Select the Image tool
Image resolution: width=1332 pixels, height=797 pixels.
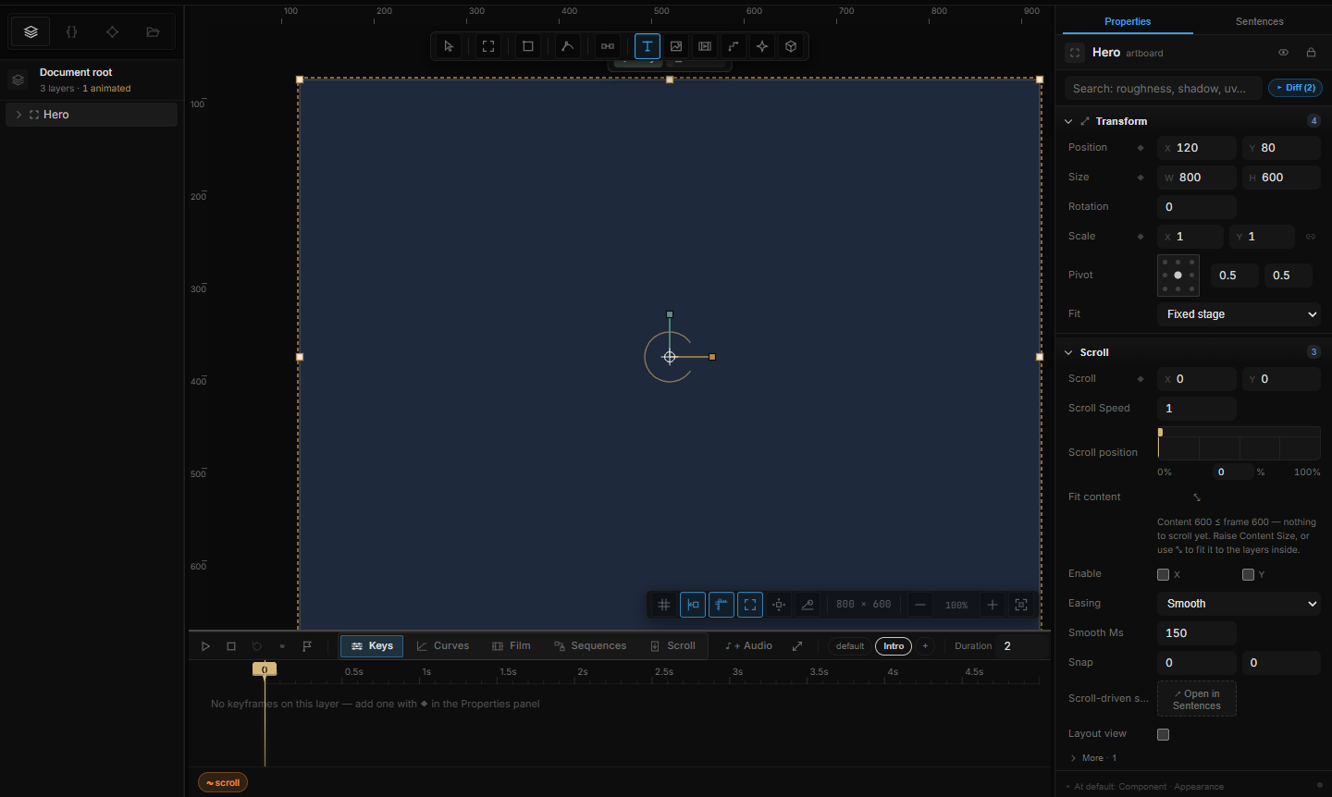pyautogui.click(x=676, y=46)
